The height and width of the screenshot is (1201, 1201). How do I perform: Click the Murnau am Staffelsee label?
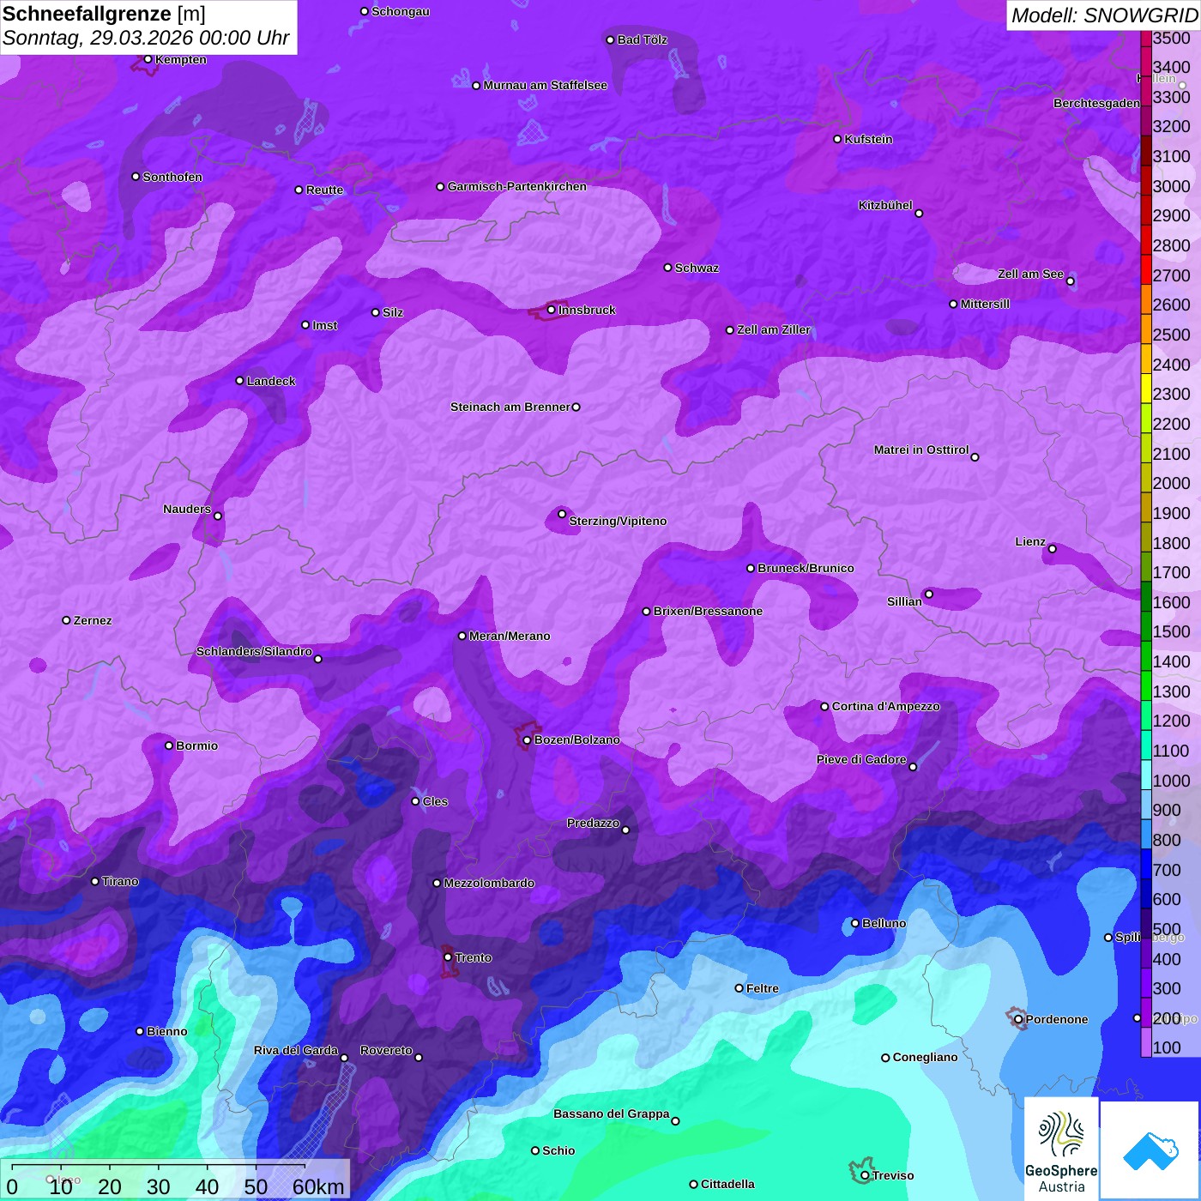click(x=545, y=85)
